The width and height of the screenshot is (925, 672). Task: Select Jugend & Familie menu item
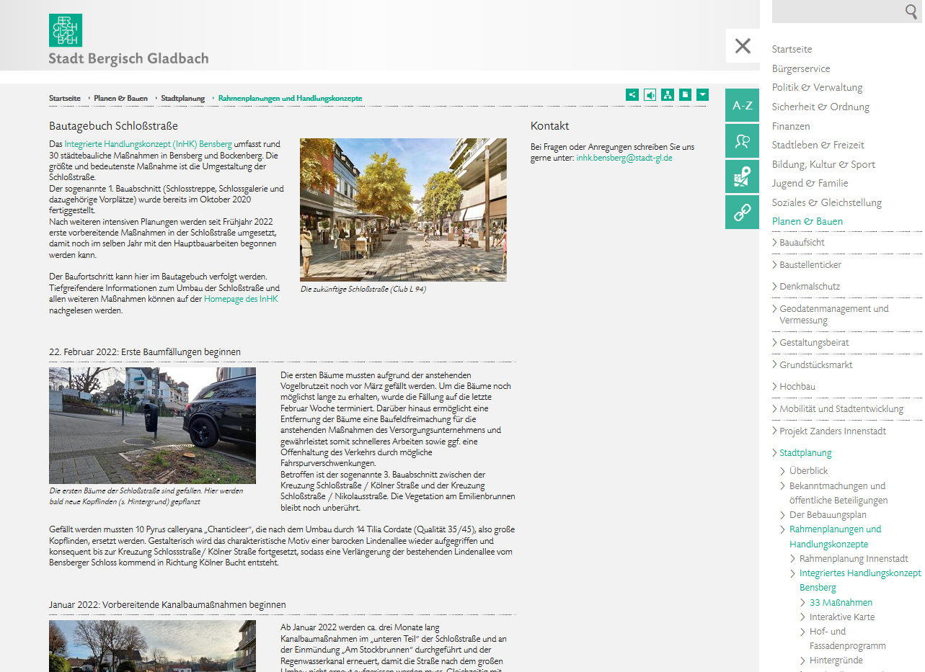810,183
